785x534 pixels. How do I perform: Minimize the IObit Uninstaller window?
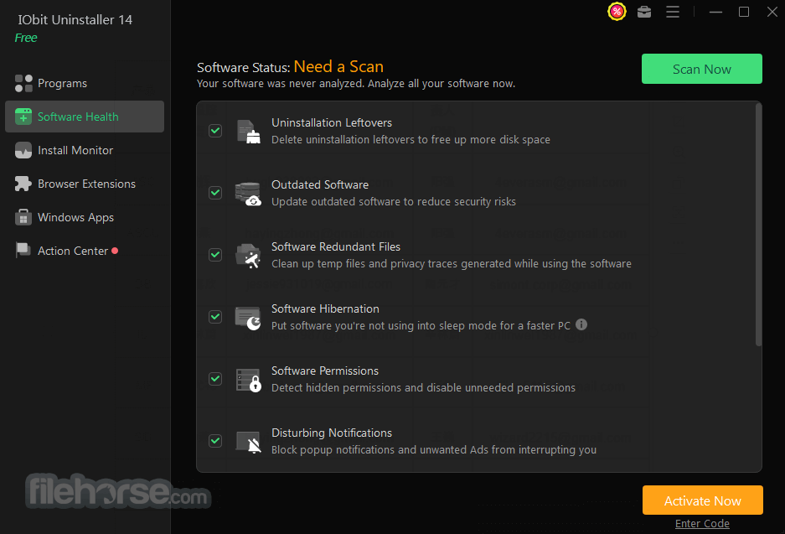716,12
